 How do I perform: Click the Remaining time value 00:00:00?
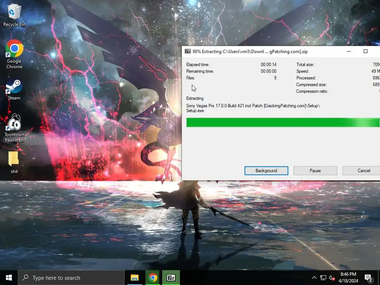click(269, 71)
